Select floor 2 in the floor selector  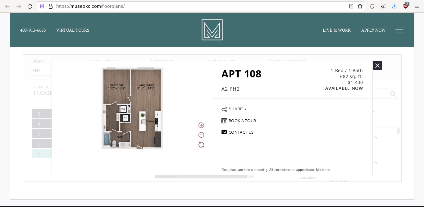tap(42, 144)
